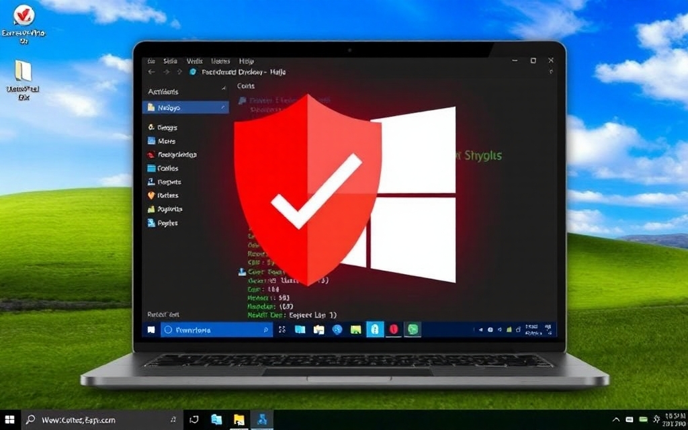Viewport: 688px width, 430px height.
Task: Open Task View on the laptop's taskbar
Action: click(x=282, y=329)
